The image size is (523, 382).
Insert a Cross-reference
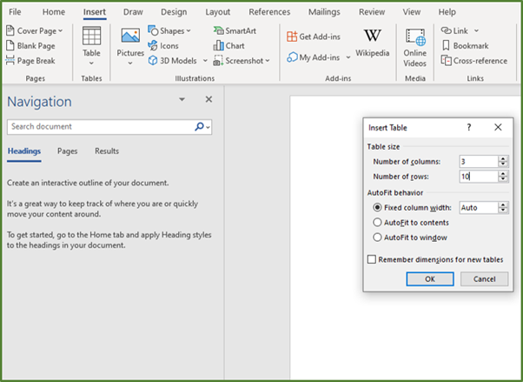(x=474, y=61)
